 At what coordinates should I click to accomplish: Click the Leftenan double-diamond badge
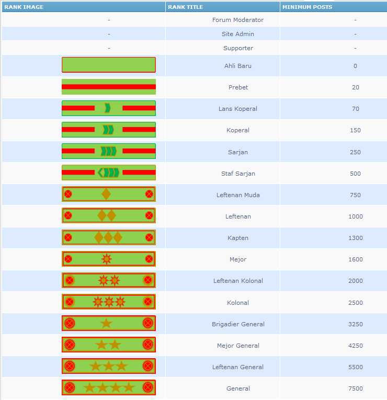coord(109,215)
